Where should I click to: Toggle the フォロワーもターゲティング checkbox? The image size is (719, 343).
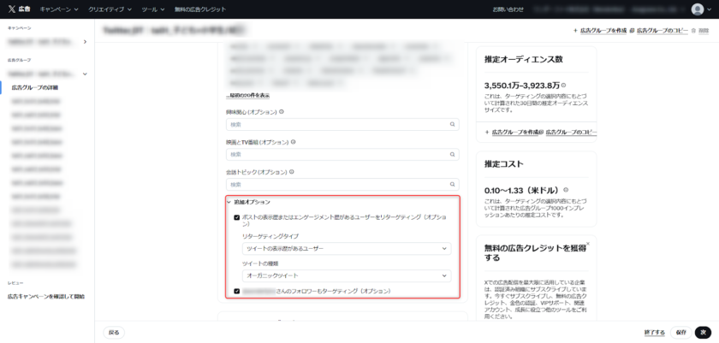coord(237,292)
